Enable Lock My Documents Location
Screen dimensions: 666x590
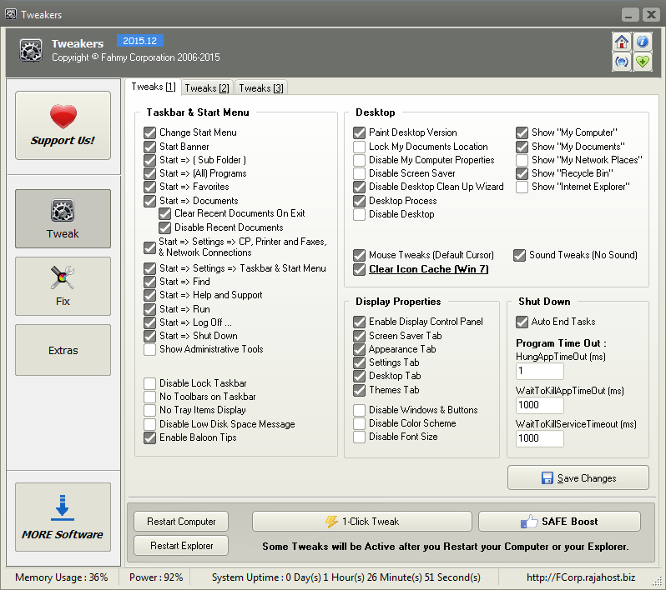(x=360, y=147)
